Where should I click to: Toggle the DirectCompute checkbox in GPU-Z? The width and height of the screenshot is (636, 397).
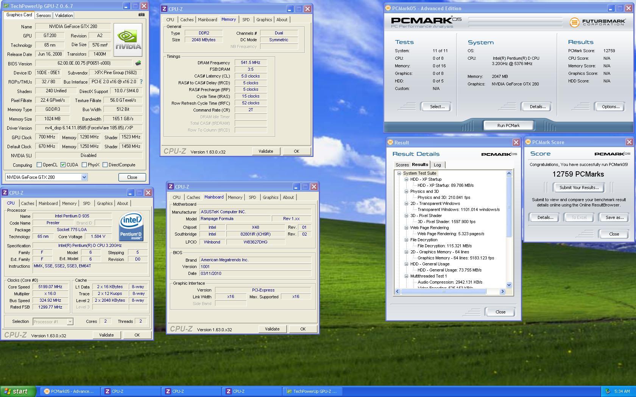coord(105,165)
